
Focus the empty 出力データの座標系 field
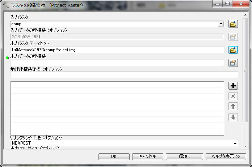117,63
